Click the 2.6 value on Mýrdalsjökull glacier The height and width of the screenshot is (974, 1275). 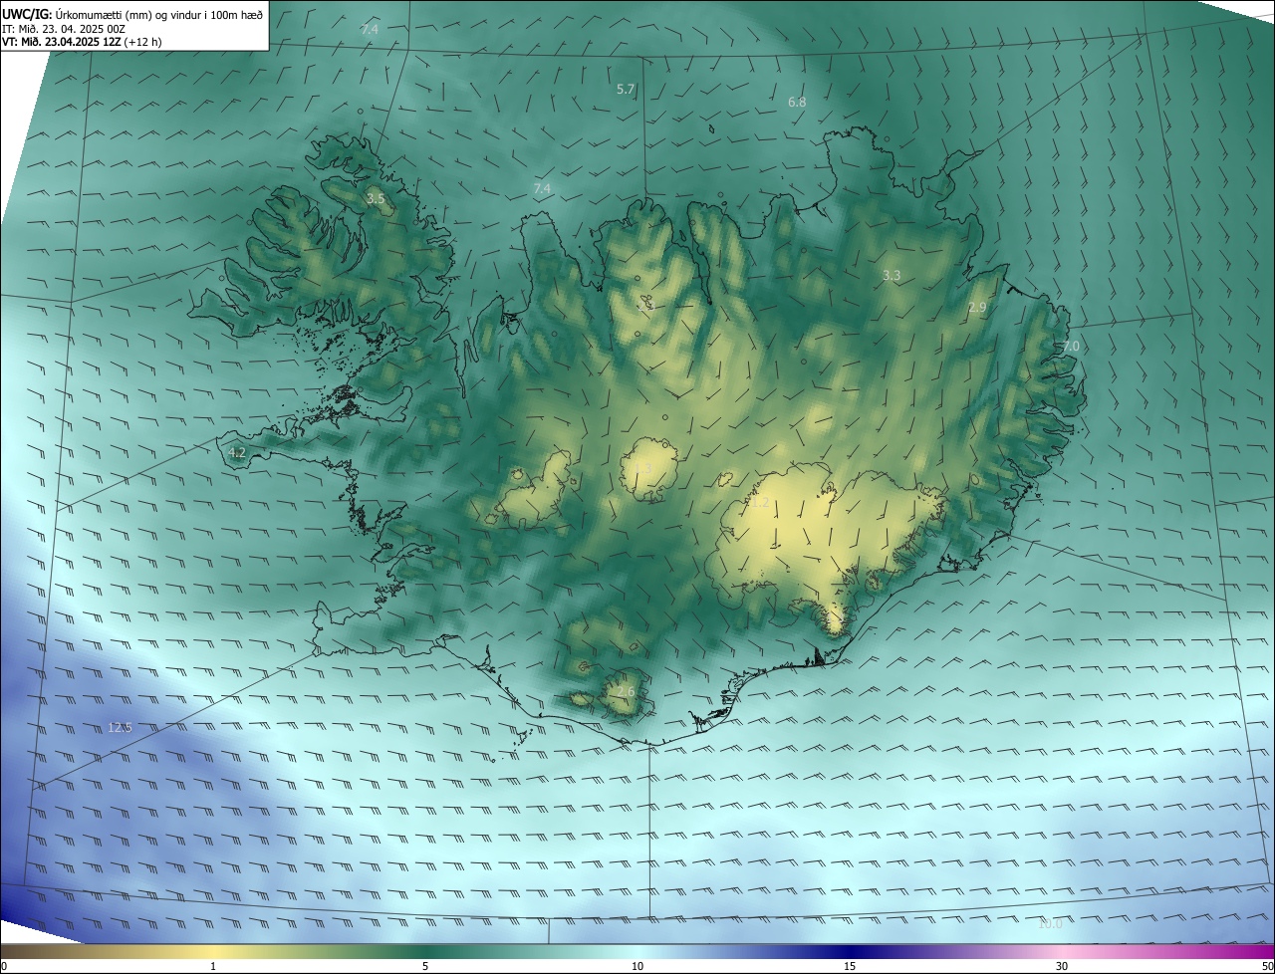pos(626,692)
